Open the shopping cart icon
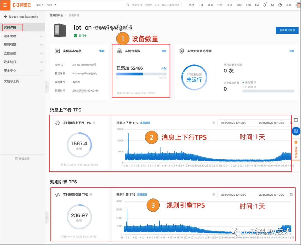Image resolution: width=301 pixels, height=245 pixels. [x=272, y=5]
